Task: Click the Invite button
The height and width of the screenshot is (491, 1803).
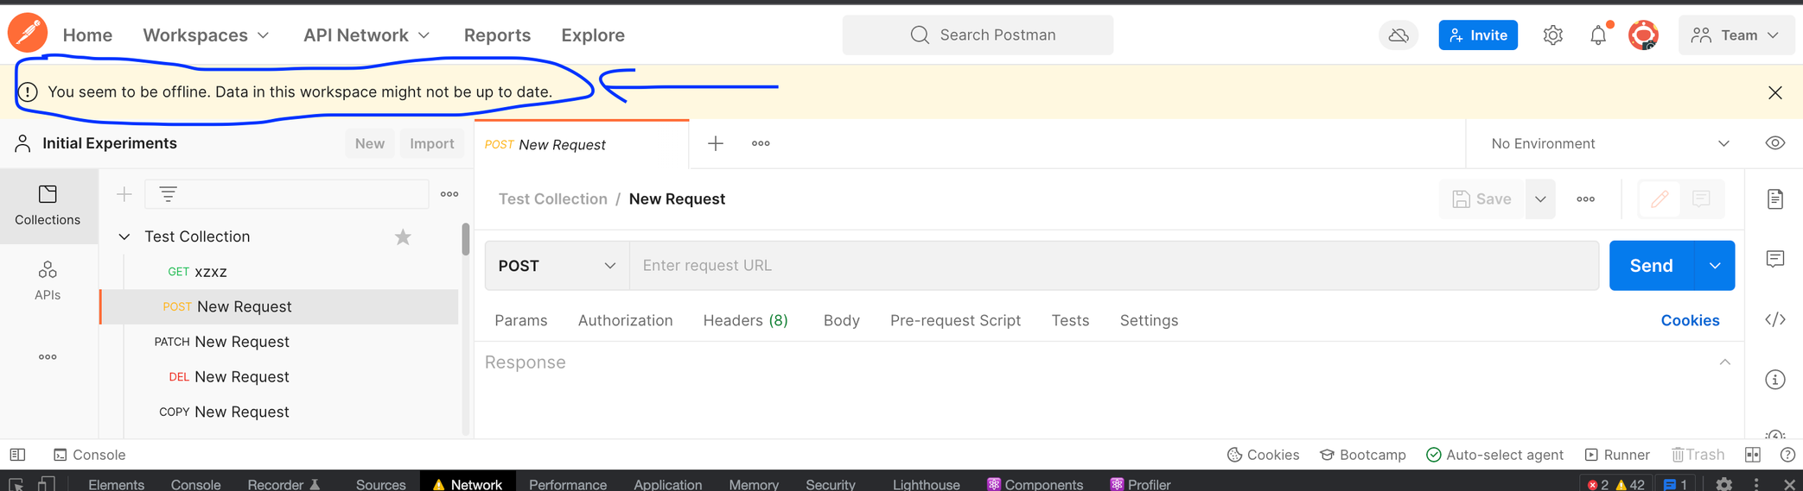Action: point(1478,35)
